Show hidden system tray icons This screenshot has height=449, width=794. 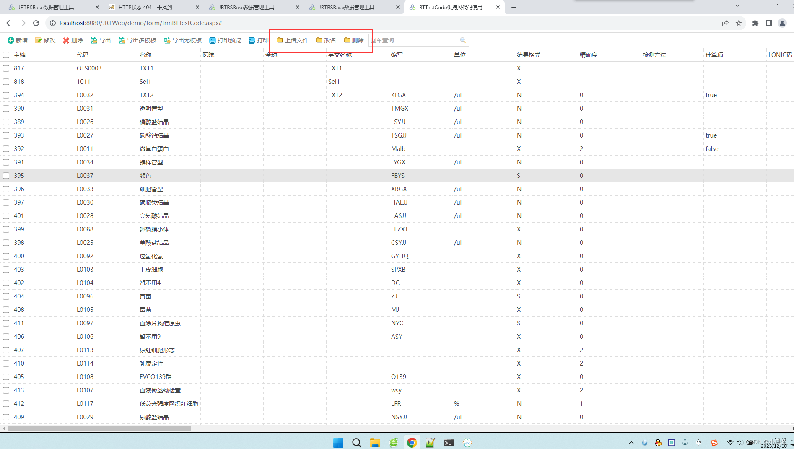631,443
